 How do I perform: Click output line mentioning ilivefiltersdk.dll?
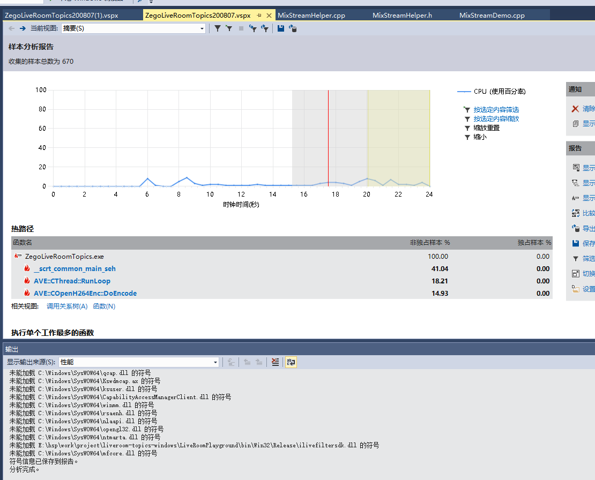point(194,445)
